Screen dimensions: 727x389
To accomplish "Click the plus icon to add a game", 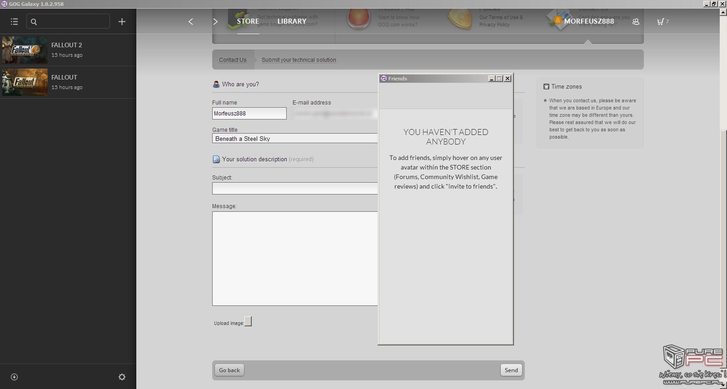I will click(122, 21).
